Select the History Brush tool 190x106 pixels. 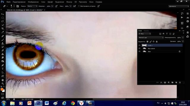point(3,47)
